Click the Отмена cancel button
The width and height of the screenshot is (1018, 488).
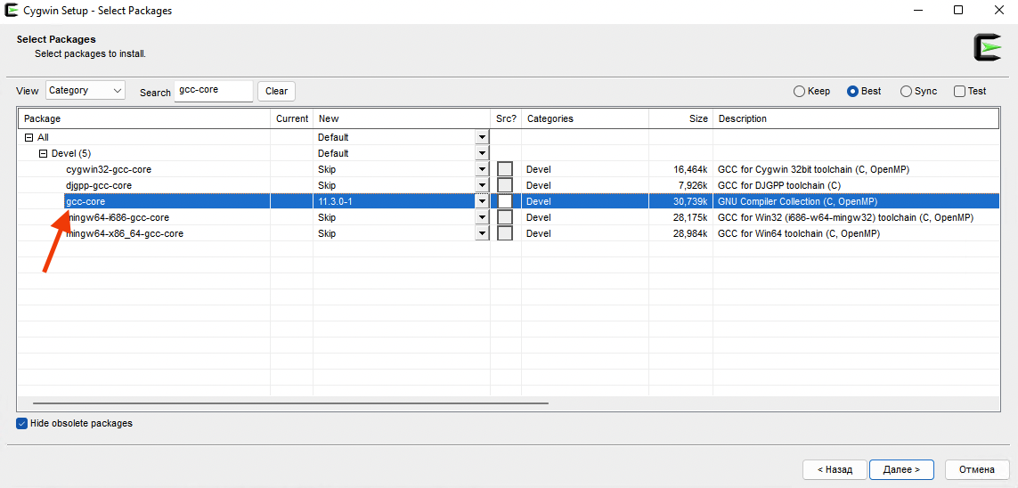pos(976,469)
